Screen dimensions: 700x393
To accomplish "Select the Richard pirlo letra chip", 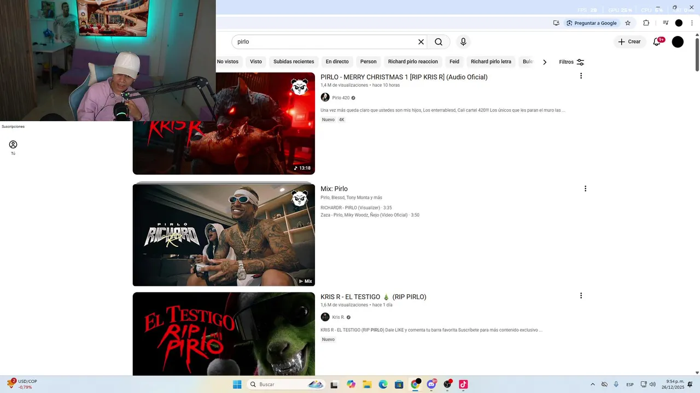I will tap(491, 62).
